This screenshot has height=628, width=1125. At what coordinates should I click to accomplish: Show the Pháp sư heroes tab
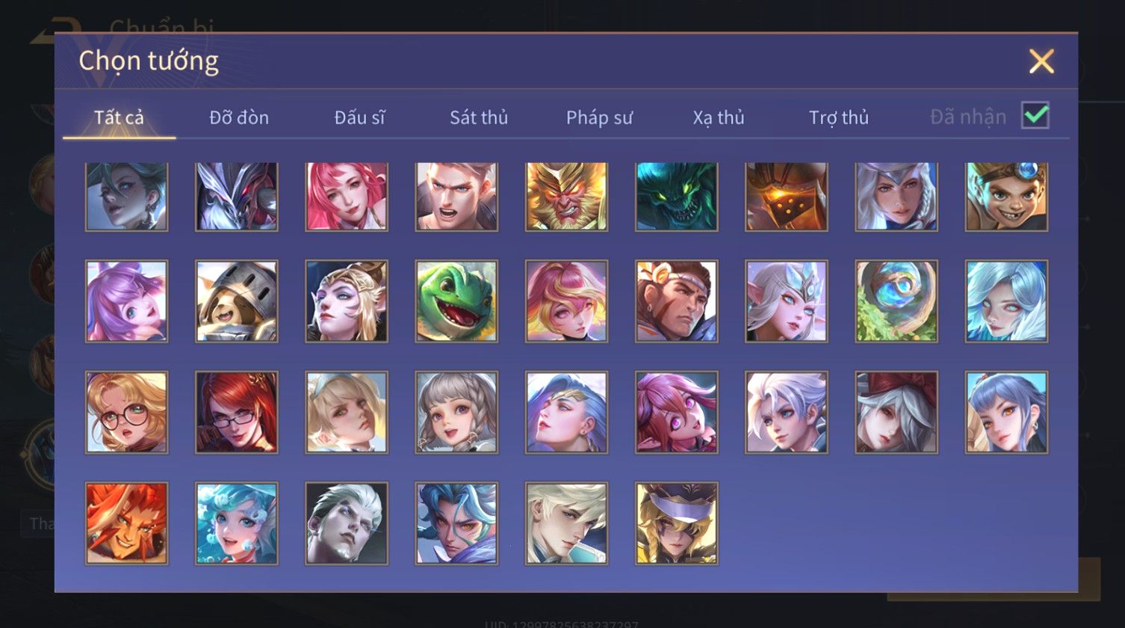(x=599, y=117)
